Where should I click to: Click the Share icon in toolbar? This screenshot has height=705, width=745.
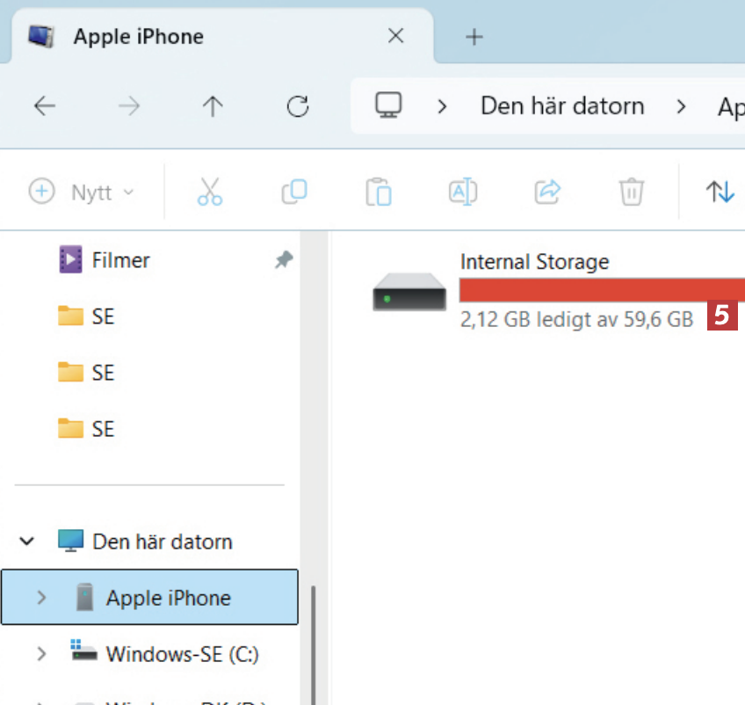[547, 192]
